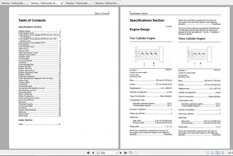Switch to continuous facing pages layout
This screenshot has height=156, width=233.
tap(223, 153)
